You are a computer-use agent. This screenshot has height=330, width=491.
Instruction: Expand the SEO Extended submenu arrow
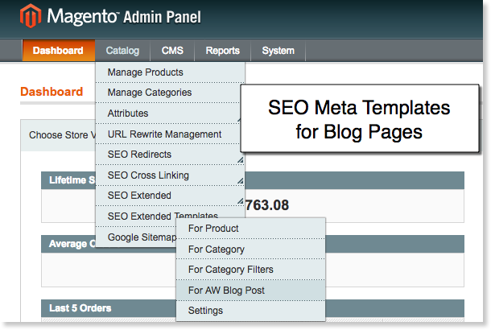tap(240, 201)
